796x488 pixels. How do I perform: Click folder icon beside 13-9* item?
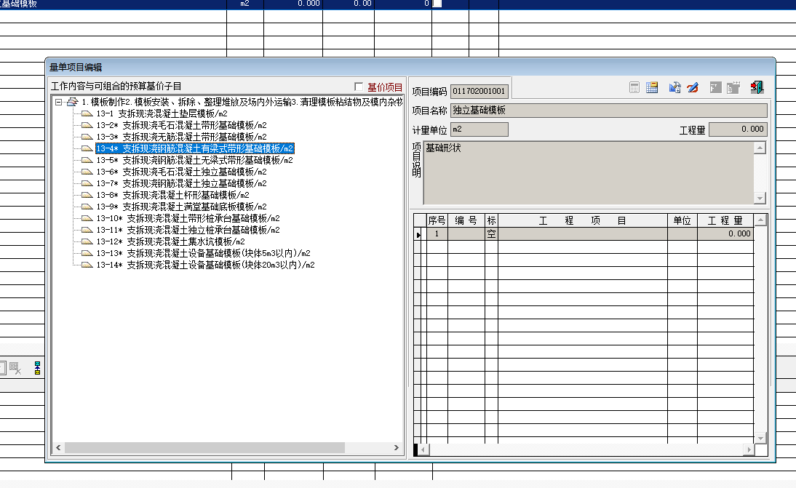[87, 207]
